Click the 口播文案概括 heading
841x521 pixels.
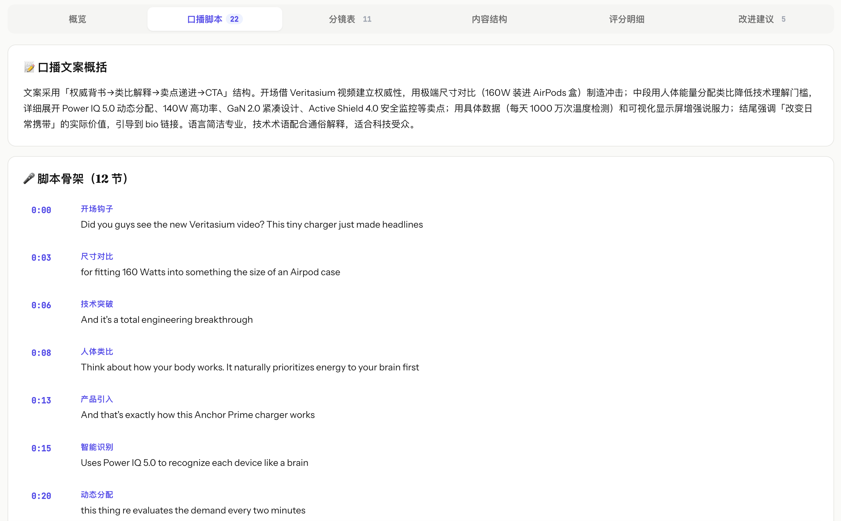pos(72,67)
